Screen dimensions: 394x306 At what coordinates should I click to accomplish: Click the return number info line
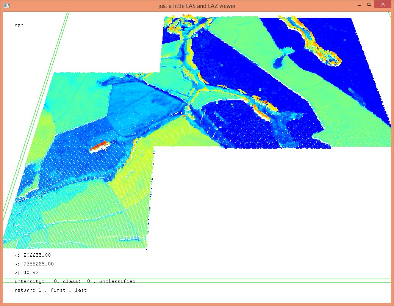click(50, 290)
